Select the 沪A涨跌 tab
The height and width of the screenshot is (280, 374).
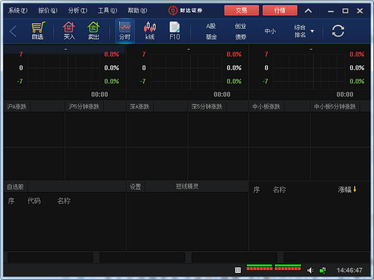pos(17,106)
